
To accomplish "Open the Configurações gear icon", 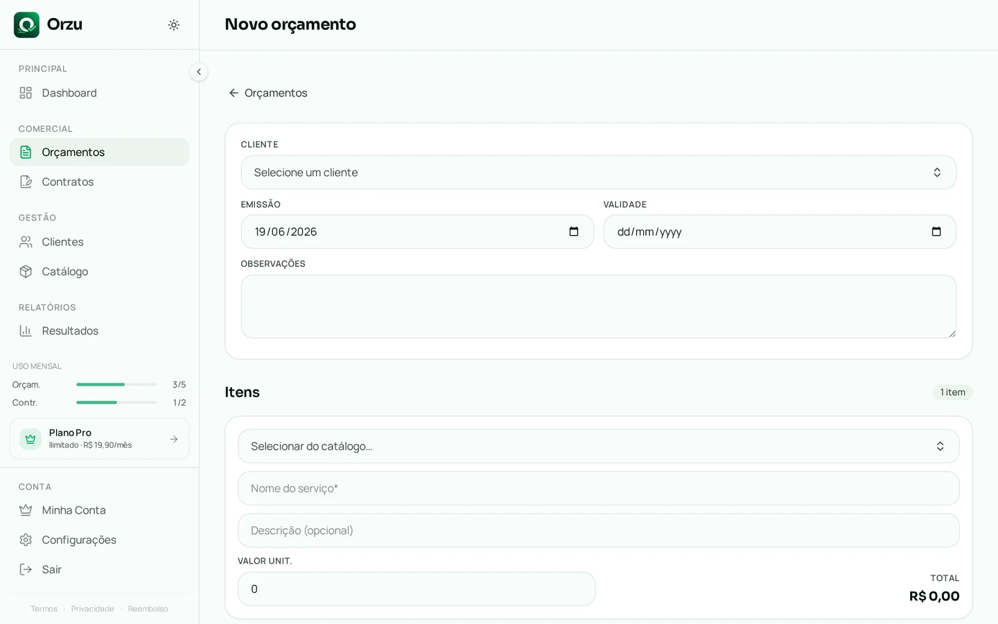I will coord(26,539).
